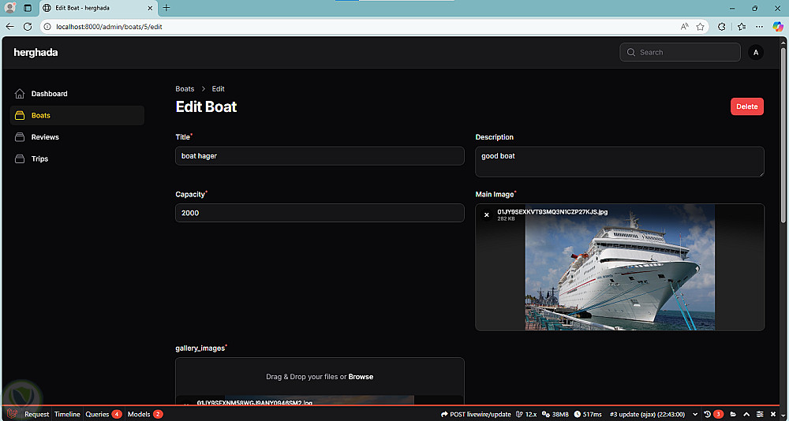Screen dimensions: 789x421
Task: Click the 12.x Laravel version indicator
Action: 525,415
